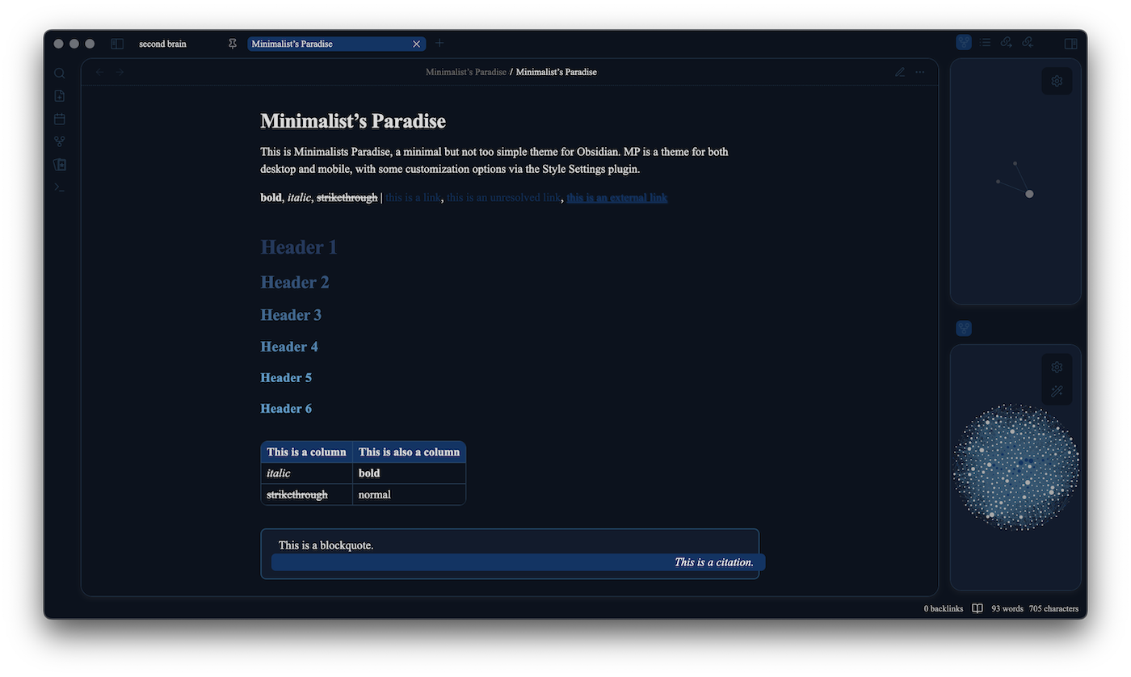
Task: Click 'This is a blockquote.' text
Action: click(326, 545)
